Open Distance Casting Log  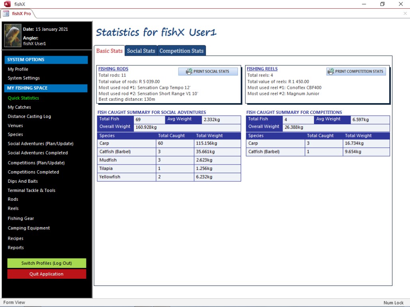29,117
